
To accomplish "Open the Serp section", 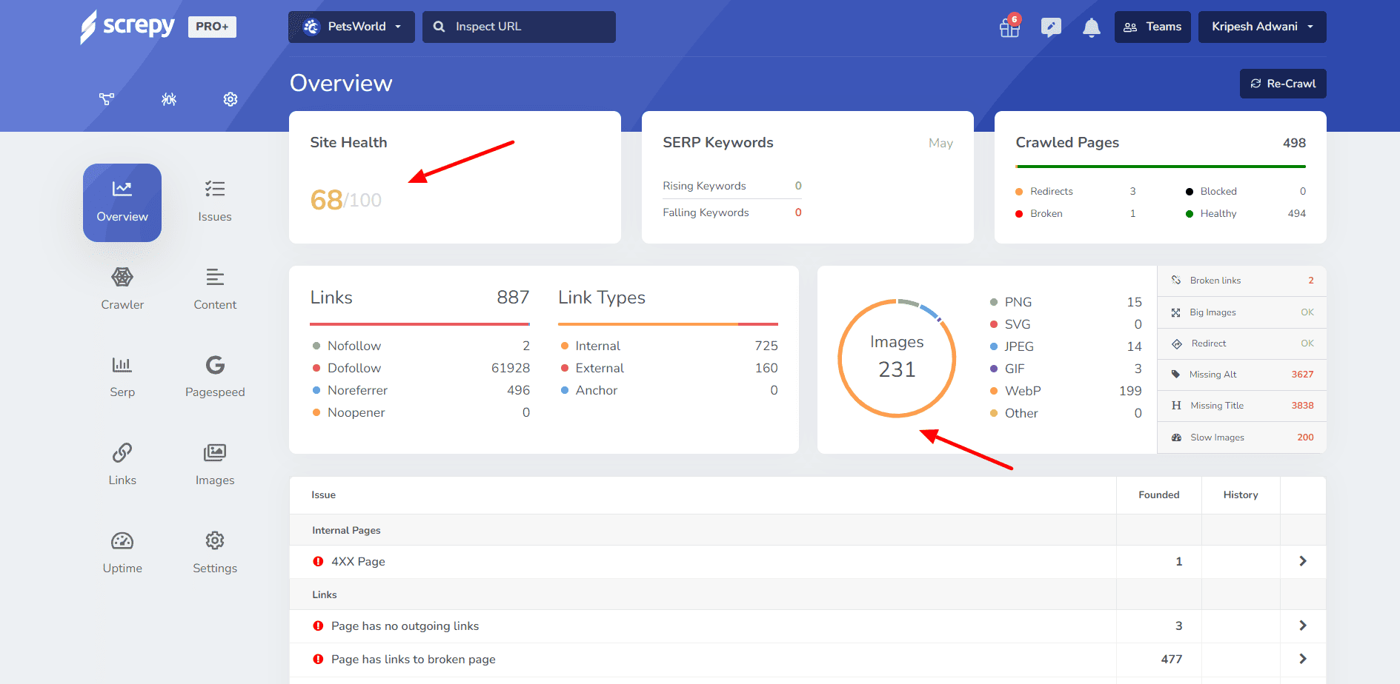I will [122, 376].
